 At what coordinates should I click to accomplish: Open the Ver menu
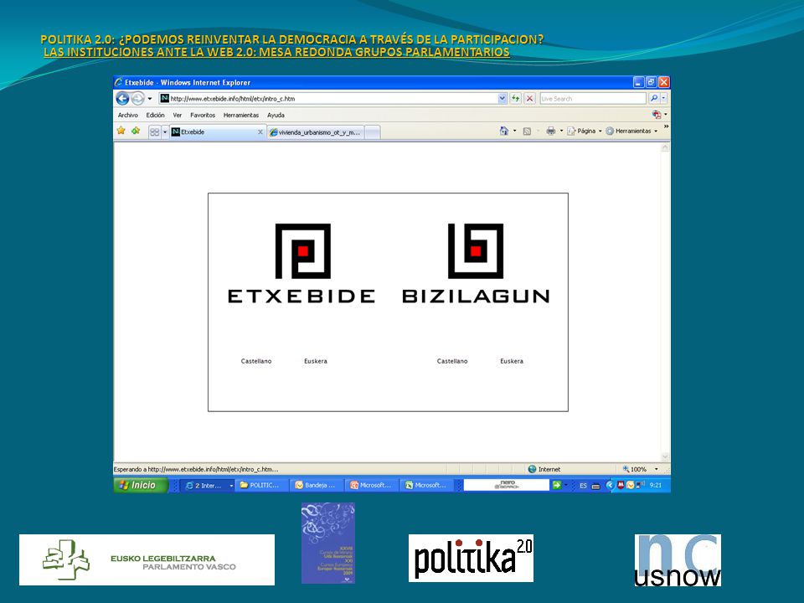pyautogui.click(x=178, y=116)
